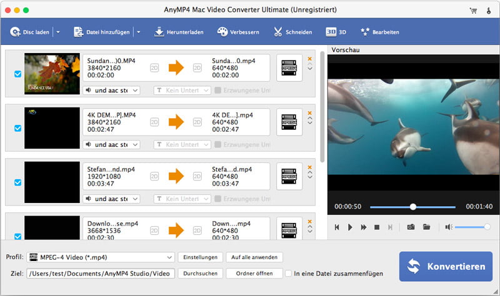Open the snapshot folder icon
This screenshot has width=500, height=296.
426,227
